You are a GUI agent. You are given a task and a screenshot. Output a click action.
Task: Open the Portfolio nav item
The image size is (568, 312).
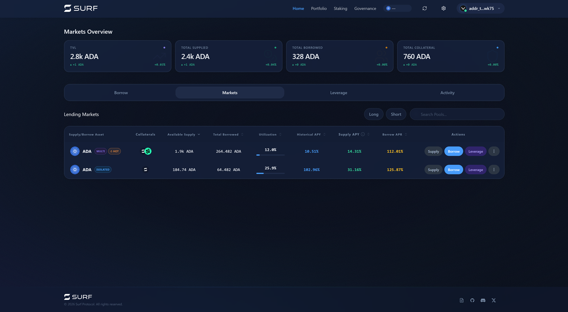(318, 9)
